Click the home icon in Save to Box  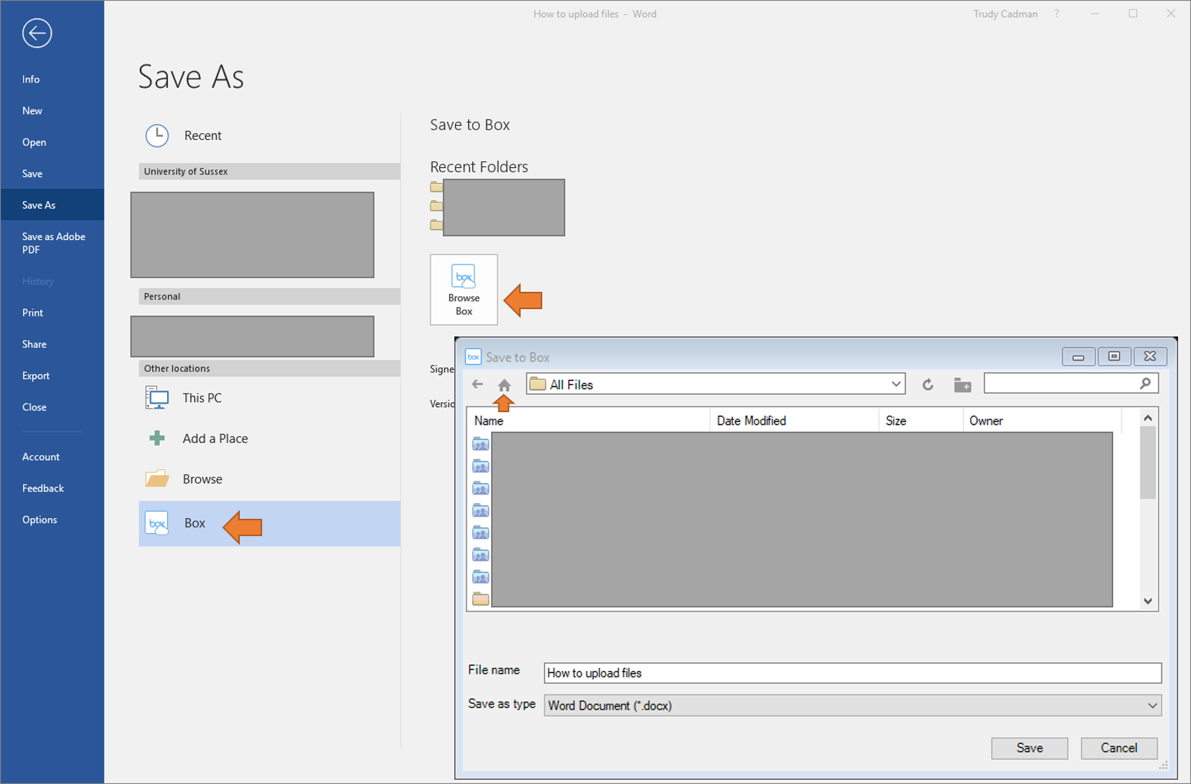504,385
